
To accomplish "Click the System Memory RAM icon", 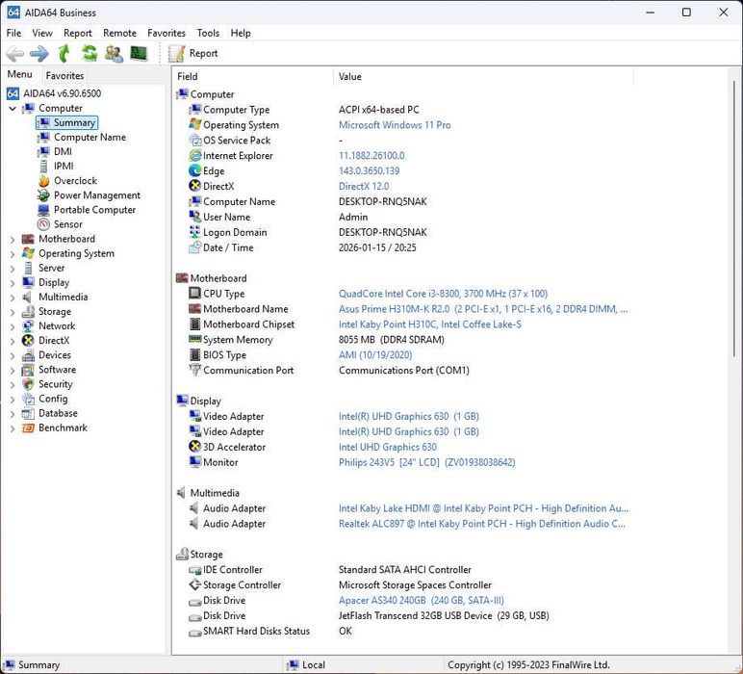I will click(194, 339).
